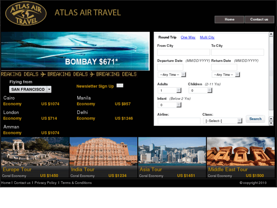Click the Europe Tour title
The image size is (277, 208).
17,169
